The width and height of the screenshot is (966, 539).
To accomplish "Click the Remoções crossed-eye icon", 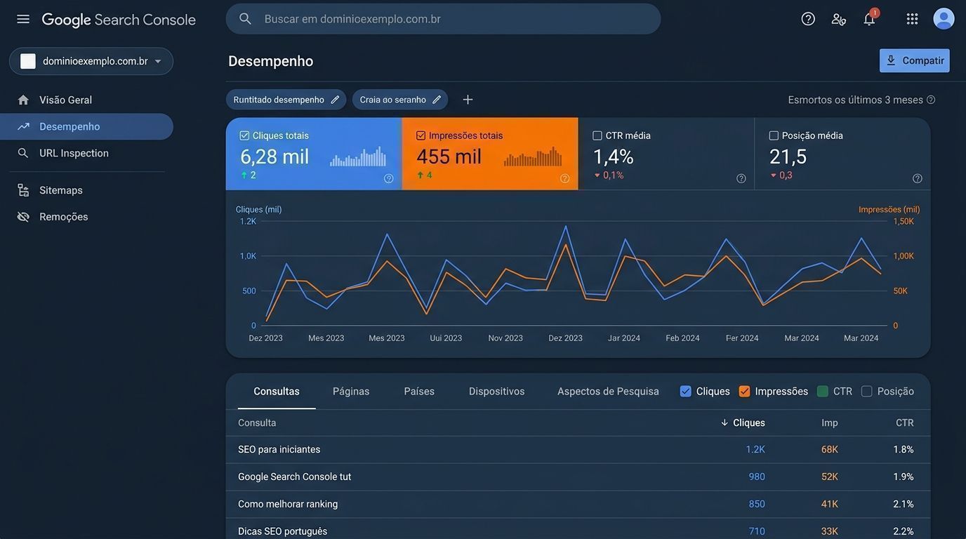I will [23, 217].
